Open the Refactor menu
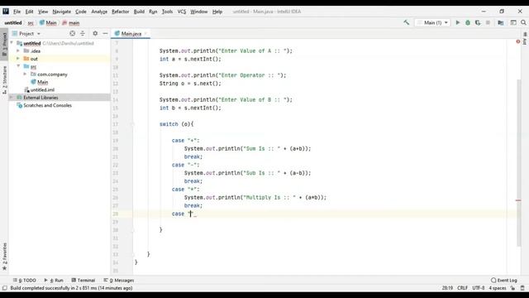Viewport: 529px width, 298px height. point(121,12)
